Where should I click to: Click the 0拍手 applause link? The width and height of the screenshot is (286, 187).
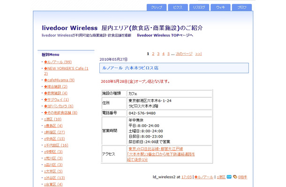click(x=242, y=177)
